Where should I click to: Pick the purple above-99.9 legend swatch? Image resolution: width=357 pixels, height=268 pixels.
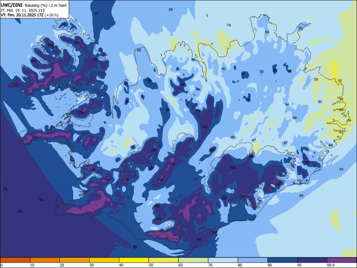[x=342, y=260]
